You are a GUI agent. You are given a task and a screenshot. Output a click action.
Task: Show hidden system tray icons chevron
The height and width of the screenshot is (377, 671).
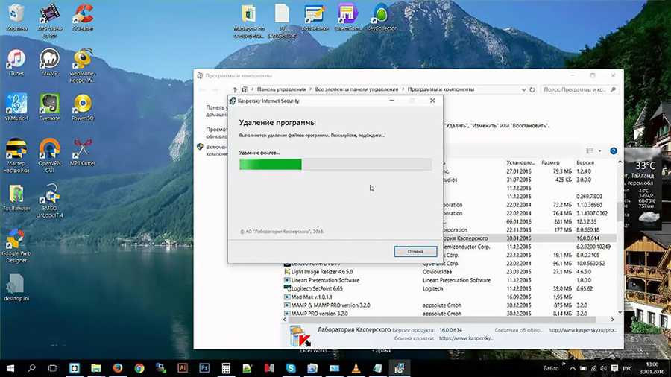573,368
